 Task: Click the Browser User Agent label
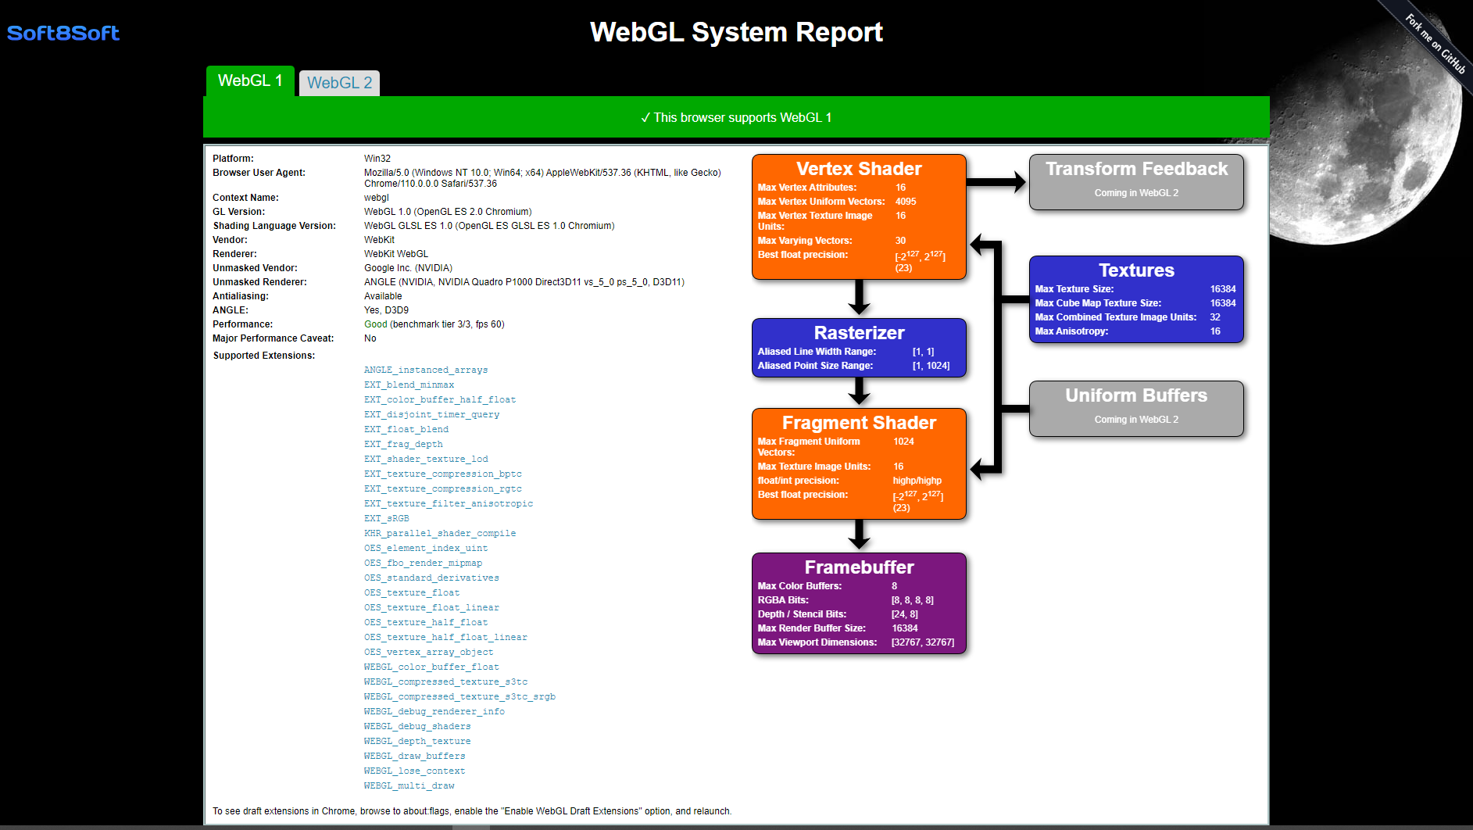pos(259,173)
